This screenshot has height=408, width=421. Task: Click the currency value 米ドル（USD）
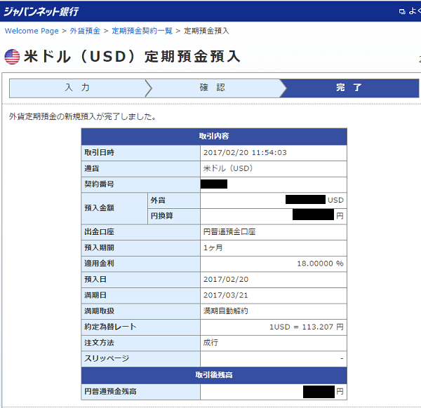click(x=228, y=168)
